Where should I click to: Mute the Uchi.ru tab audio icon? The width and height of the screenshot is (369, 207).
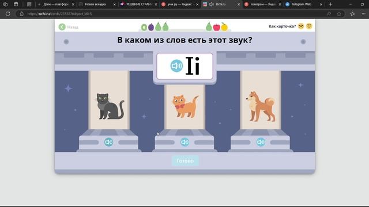(x=212, y=4)
